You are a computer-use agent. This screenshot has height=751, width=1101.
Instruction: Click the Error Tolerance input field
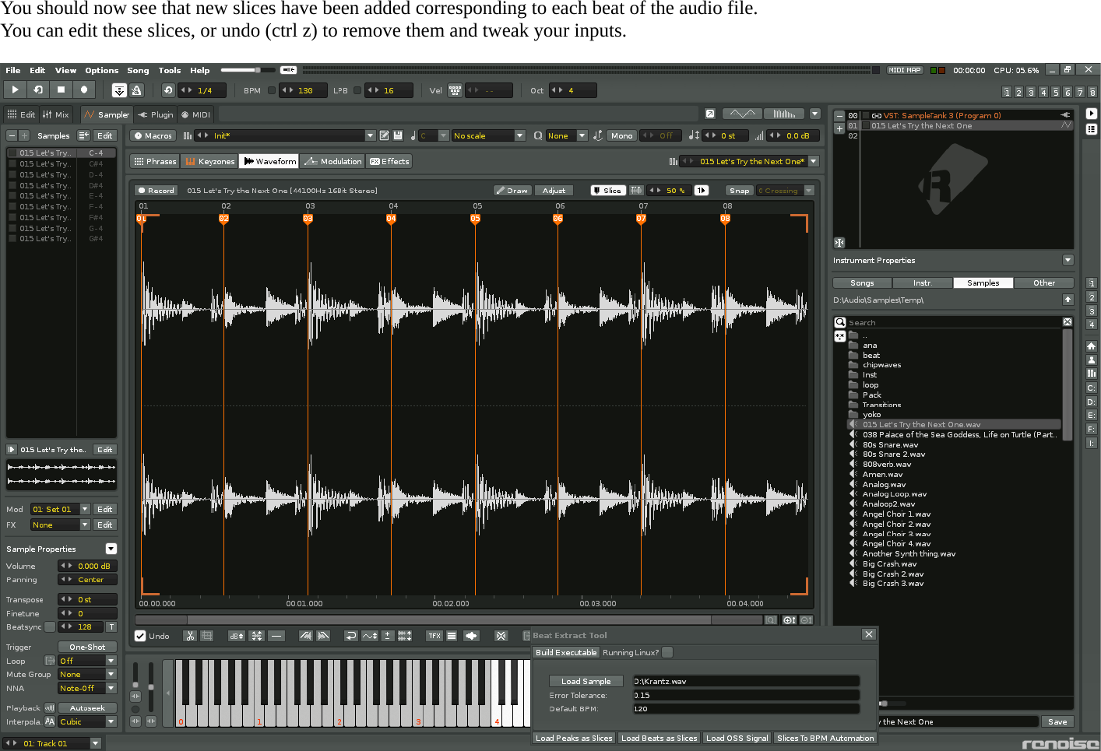745,694
